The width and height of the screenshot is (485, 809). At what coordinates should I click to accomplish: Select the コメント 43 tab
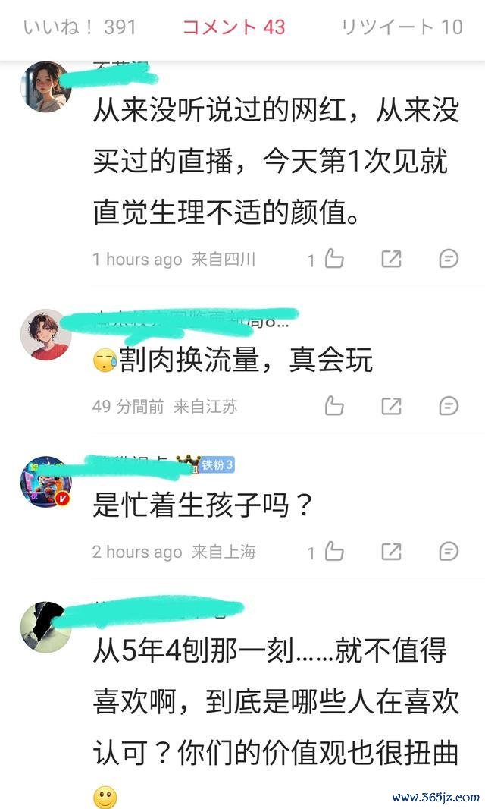234,27
